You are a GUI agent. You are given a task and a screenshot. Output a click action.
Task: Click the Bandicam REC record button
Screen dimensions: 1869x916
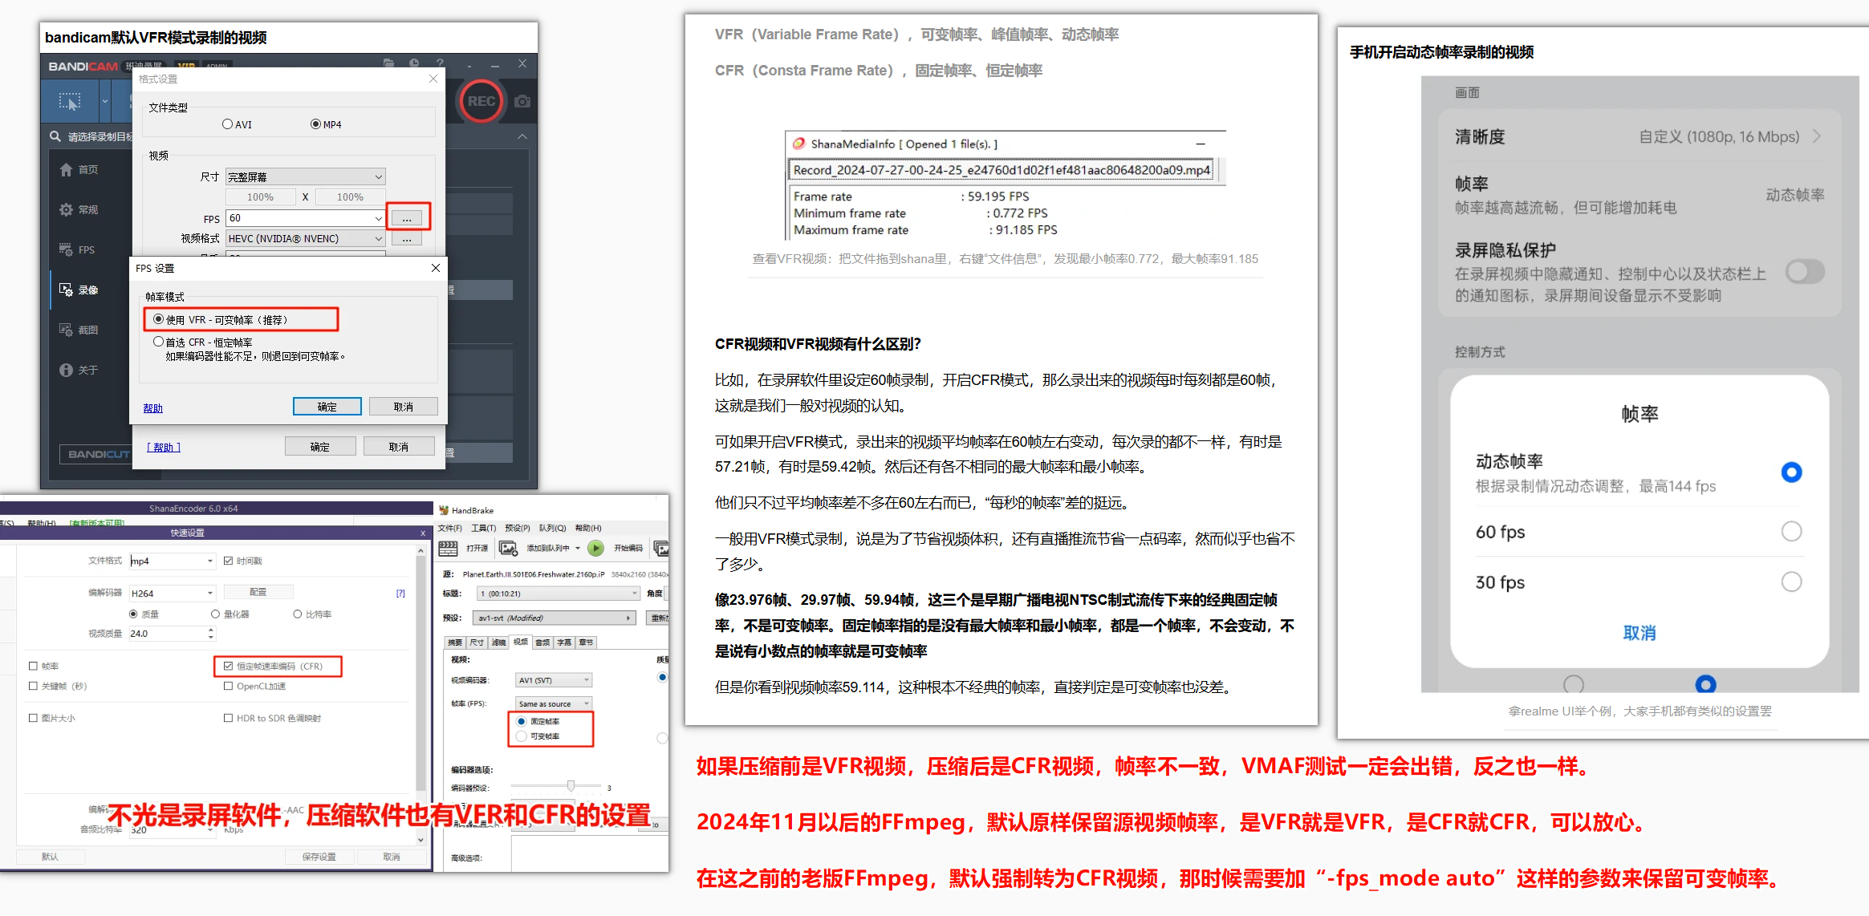pos(481,101)
